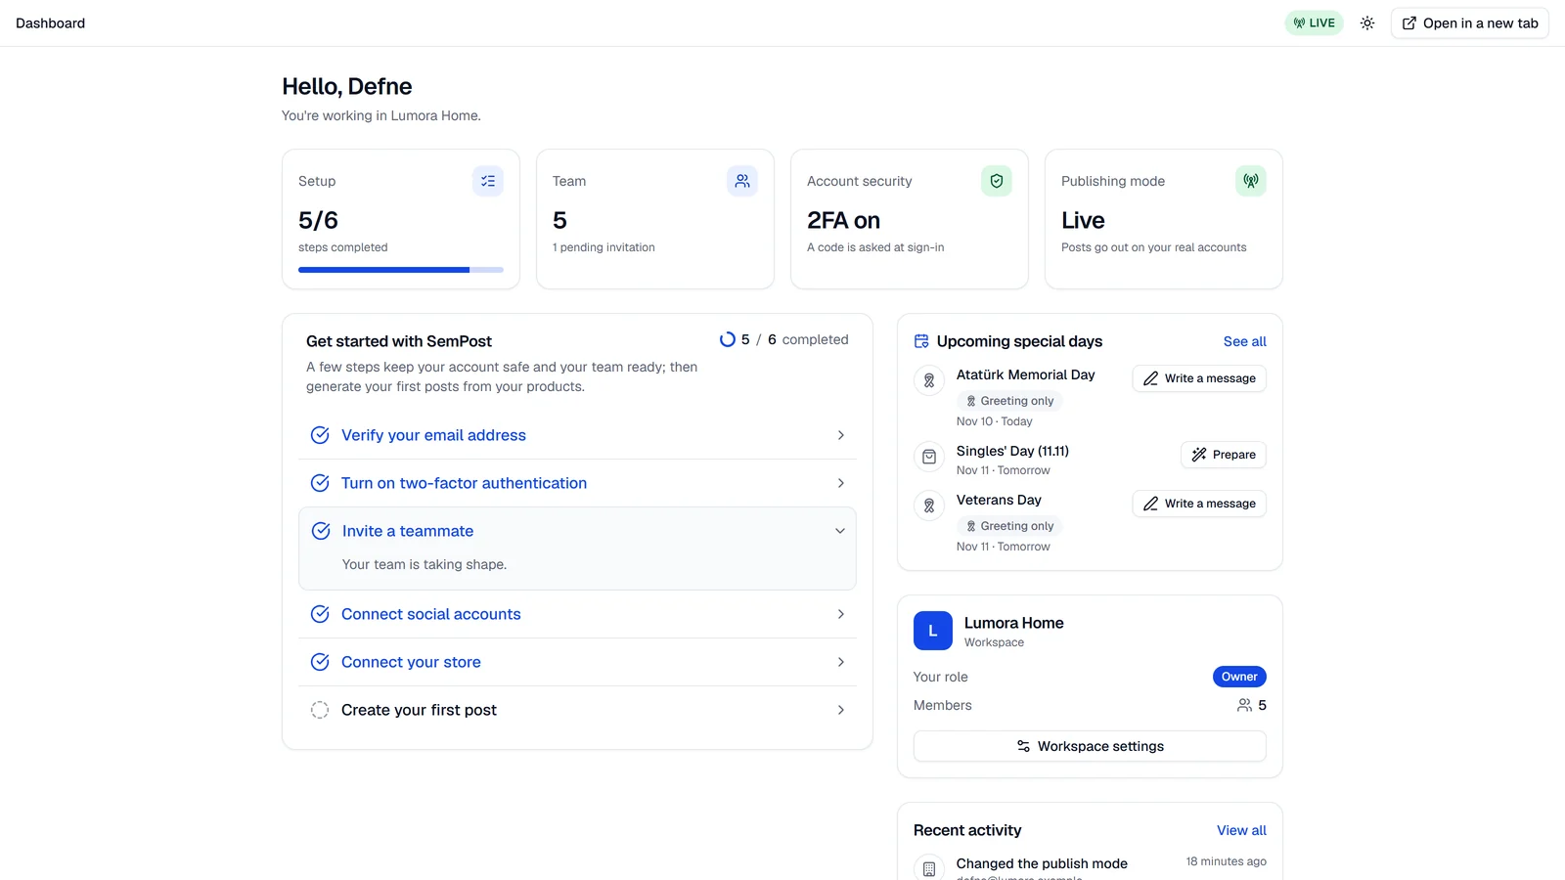Click the Team people icon
The width and height of the screenshot is (1565, 880).
742,181
